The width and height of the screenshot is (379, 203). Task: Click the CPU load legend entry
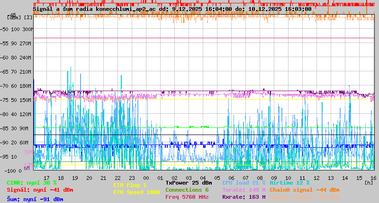point(244,183)
